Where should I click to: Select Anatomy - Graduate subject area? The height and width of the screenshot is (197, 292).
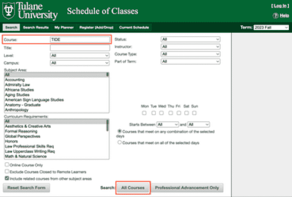tap(55, 105)
